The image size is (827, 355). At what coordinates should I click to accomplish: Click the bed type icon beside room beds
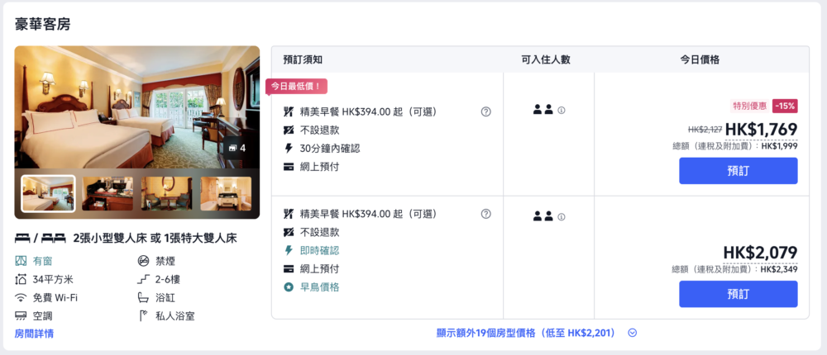click(x=41, y=238)
